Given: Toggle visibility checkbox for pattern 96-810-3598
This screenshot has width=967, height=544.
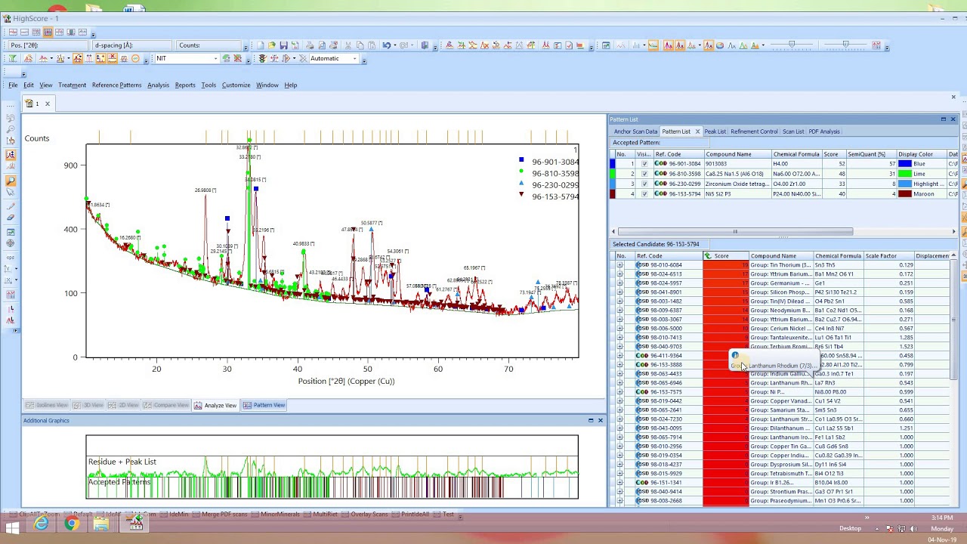Looking at the screenshot, I should coord(644,174).
